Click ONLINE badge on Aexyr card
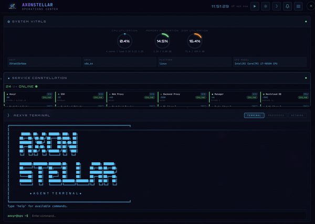 coord(47,97)
